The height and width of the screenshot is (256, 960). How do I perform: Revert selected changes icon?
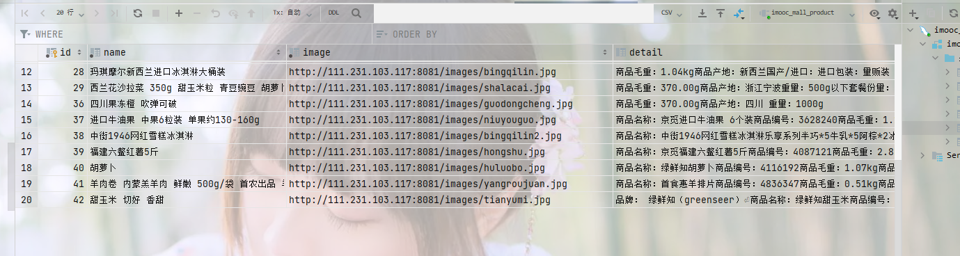click(215, 13)
